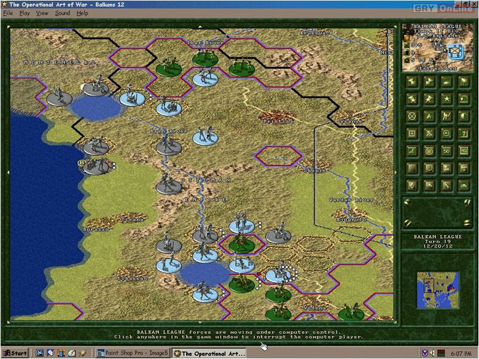The width and height of the screenshot is (479, 359).
Task: Click the right map edge scroll arrow
Action: pyautogui.click(x=395, y=172)
